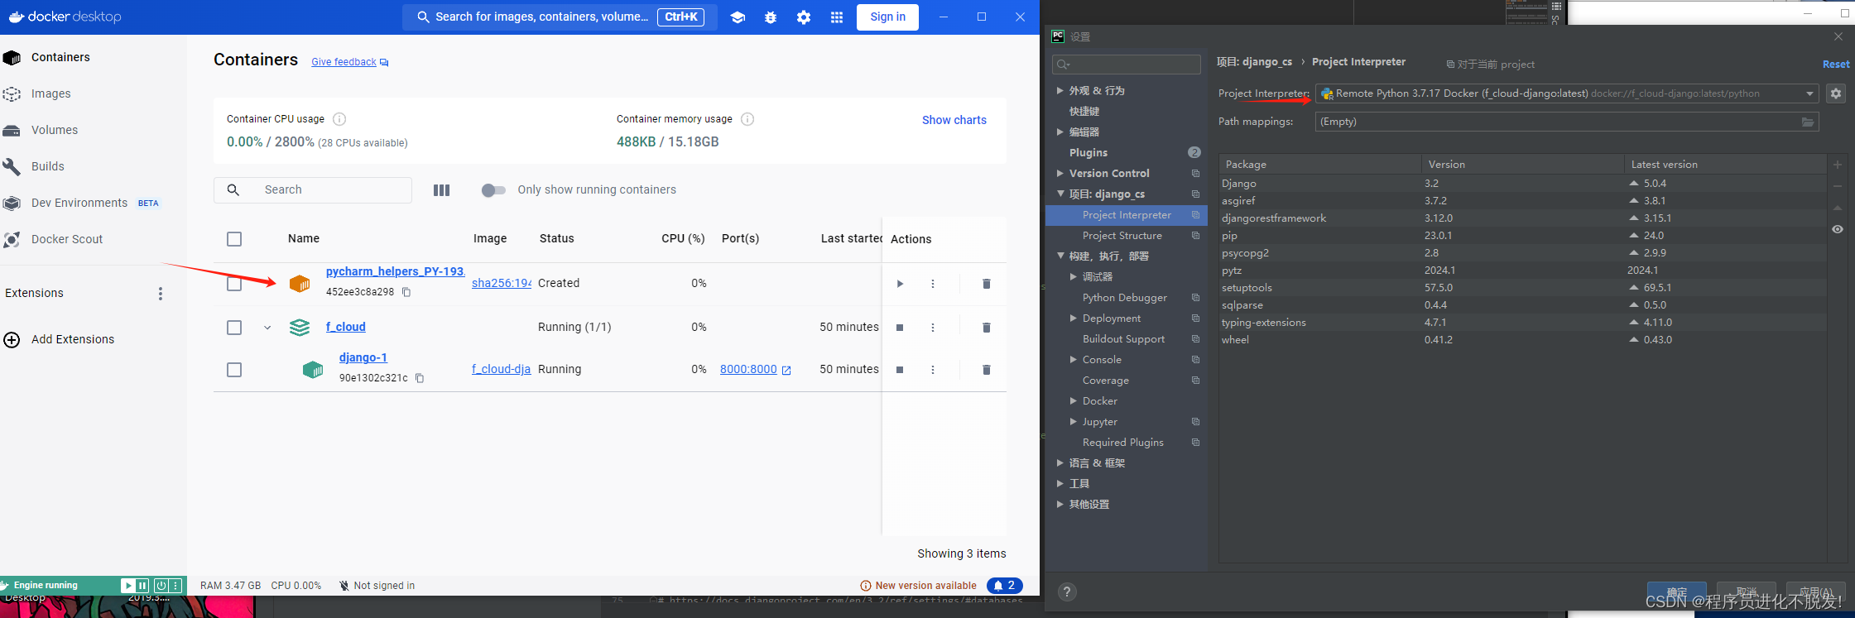Check the select-all containers checkbox
The height and width of the screenshot is (618, 1855).
click(x=234, y=239)
